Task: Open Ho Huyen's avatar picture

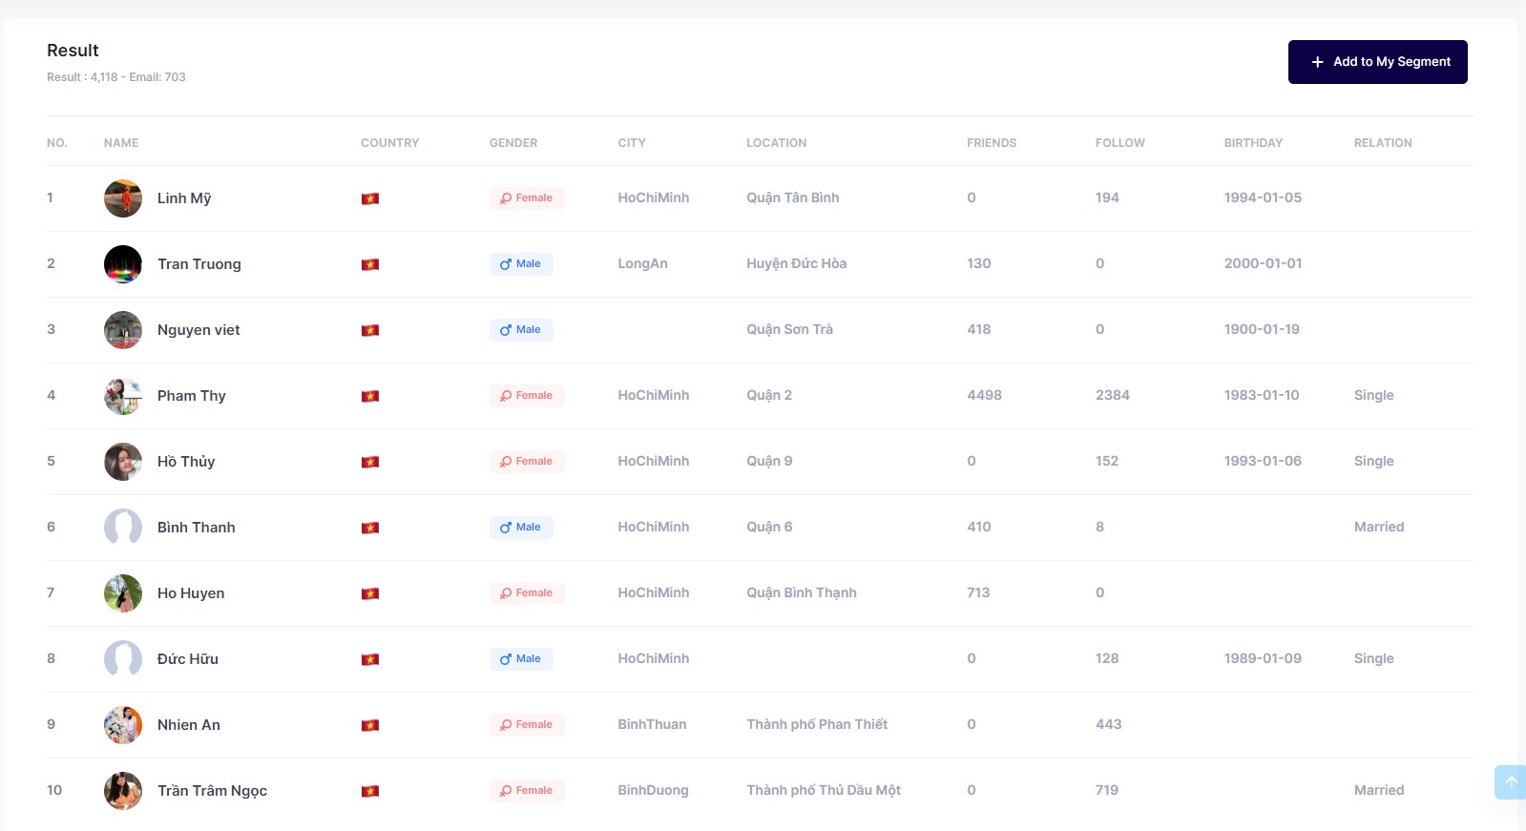Action: pos(123,593)
